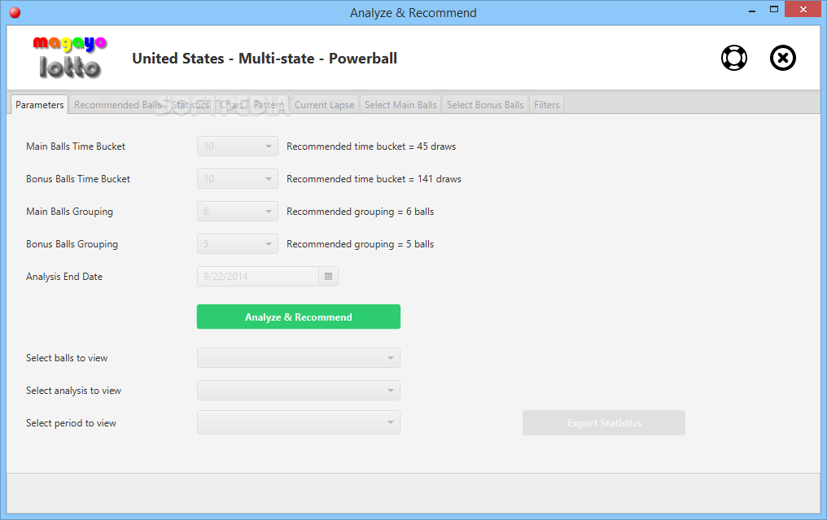Click the green Analyze & Recommend button

[x=299, y=317]
